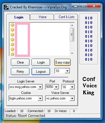Click the Logout button
105x123 pixels.
(41, 72)
